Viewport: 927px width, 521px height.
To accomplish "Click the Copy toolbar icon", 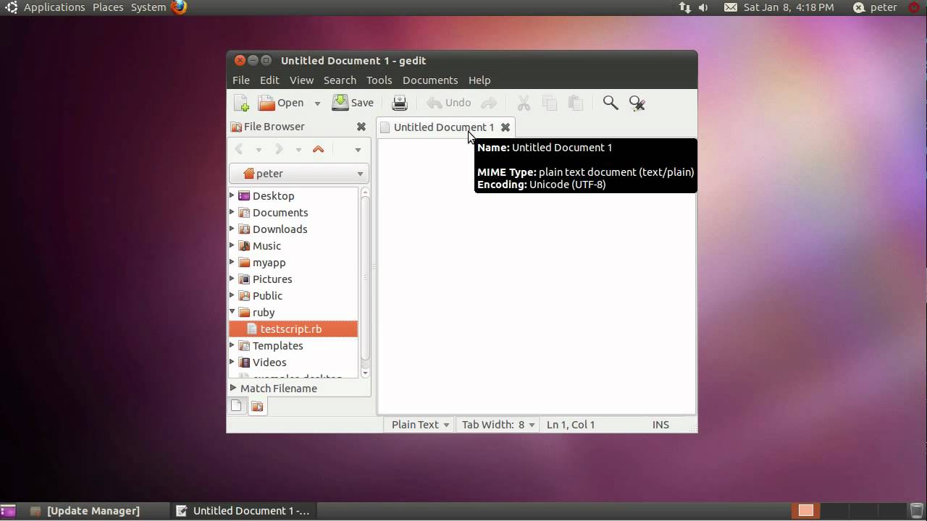I will click(x=550, y=103).
